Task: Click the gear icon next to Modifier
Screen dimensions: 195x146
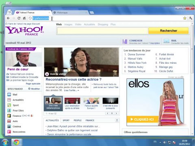Action: tap(29, 89)
